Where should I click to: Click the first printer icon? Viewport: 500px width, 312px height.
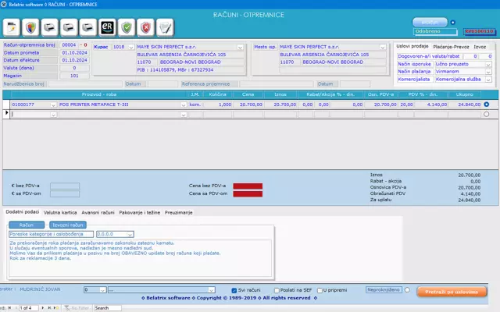[50, 28]
